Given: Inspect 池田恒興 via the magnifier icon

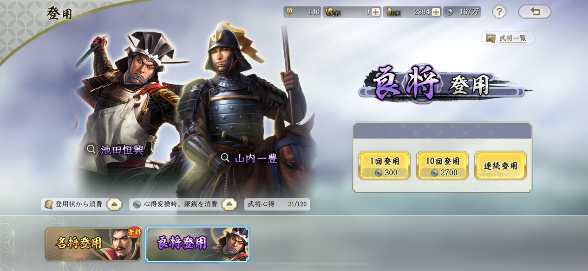Looking at the screenshot, I should [x=91, y=149].
